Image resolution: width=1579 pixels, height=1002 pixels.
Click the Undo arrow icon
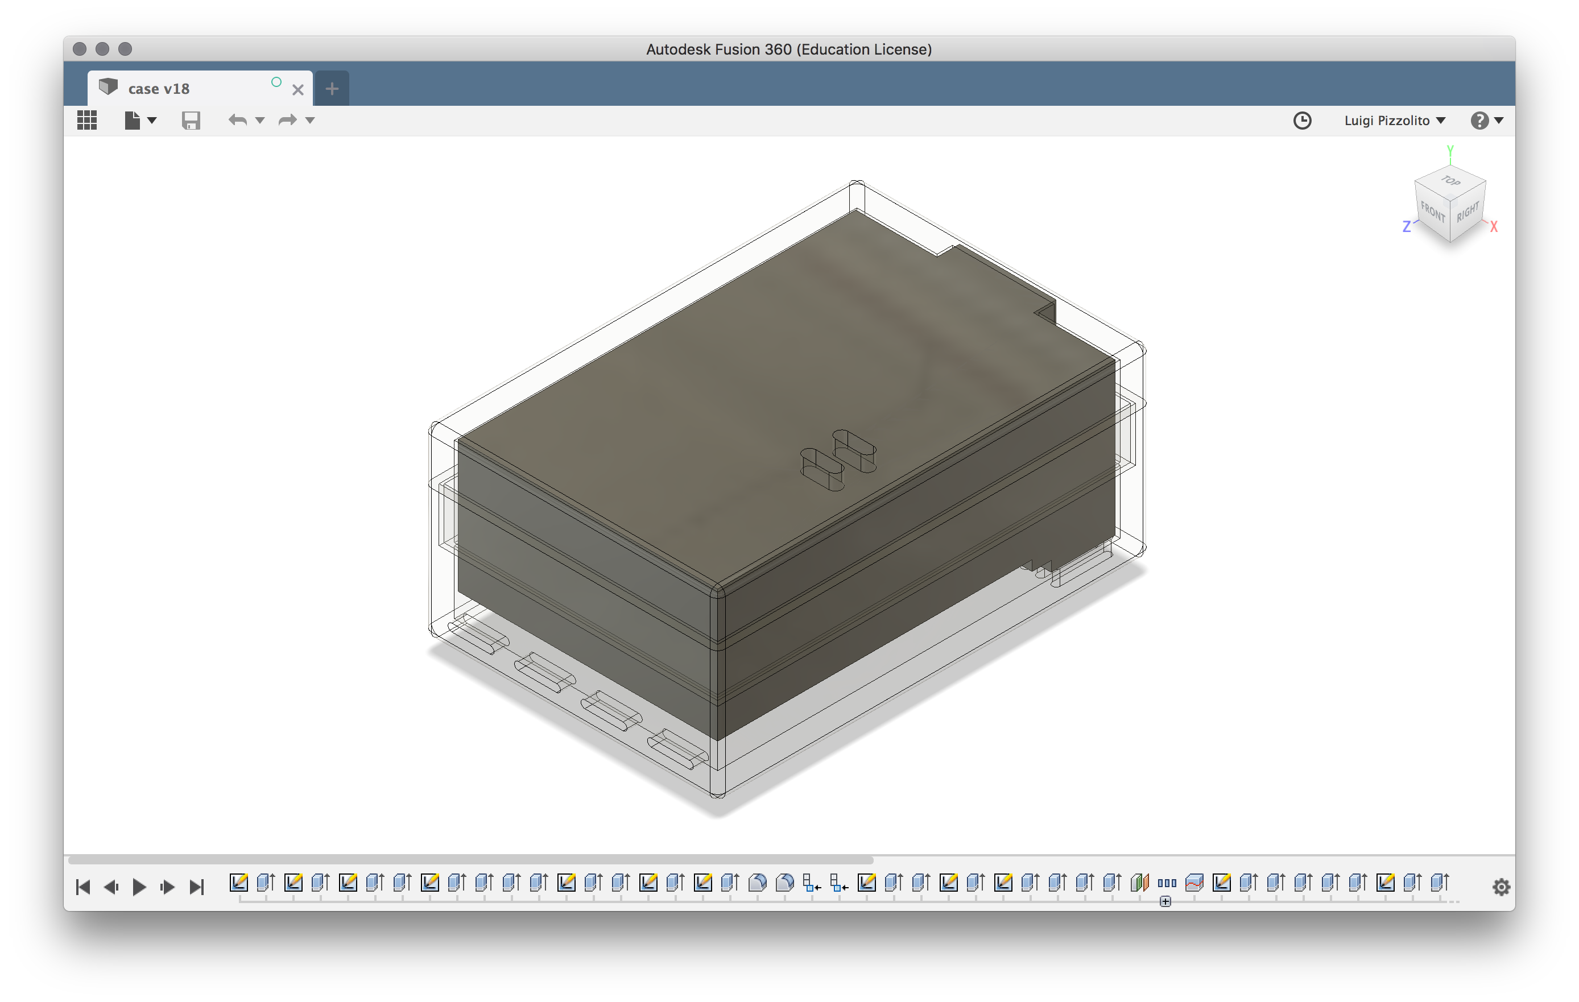tap(237, 120)
